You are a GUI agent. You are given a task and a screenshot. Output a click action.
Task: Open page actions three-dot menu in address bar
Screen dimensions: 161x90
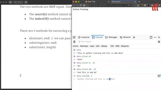(x=126, y=5)
